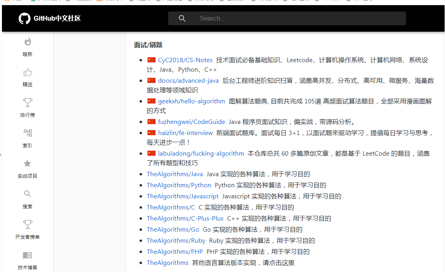Open haizlin/fe-interview link
Screen dimensions: 445x272
click(x=185, y=133)
